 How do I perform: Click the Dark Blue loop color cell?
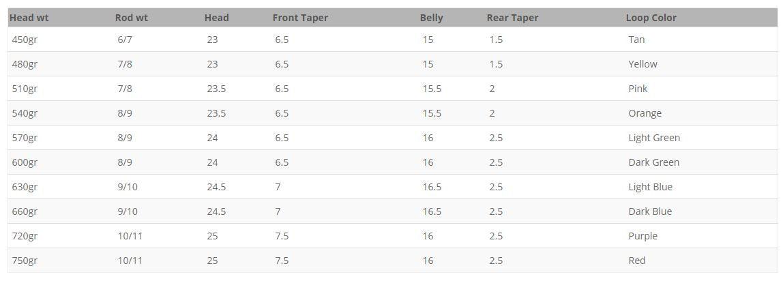pyautogui.click(x=650, y=211)
